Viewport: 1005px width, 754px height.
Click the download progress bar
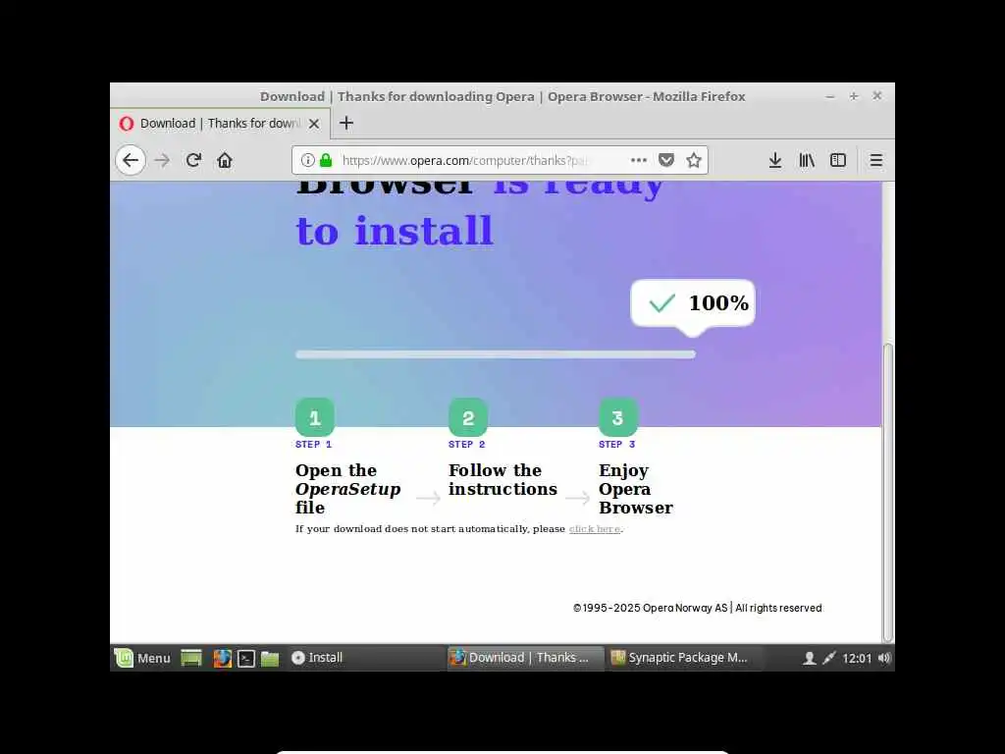(x=496, y=354)
